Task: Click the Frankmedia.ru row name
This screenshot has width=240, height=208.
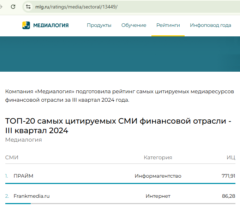Action: [x=31, y=196]
